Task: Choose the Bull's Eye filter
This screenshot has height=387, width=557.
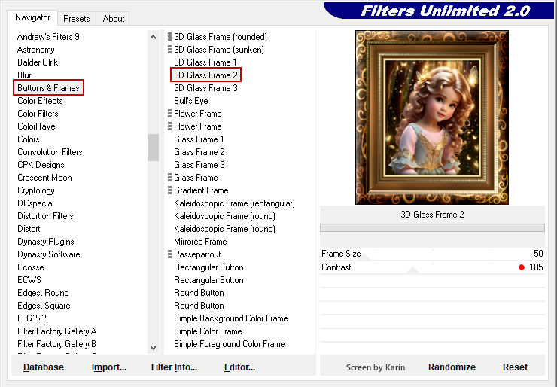Action: point(191,101)
